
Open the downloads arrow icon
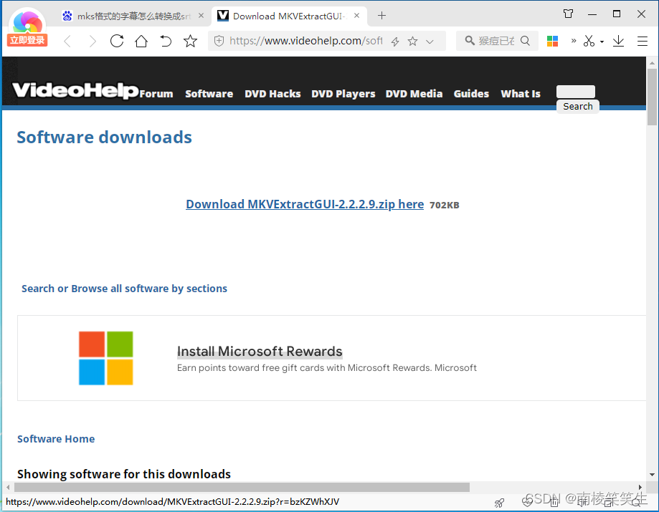tap(618, 41)
